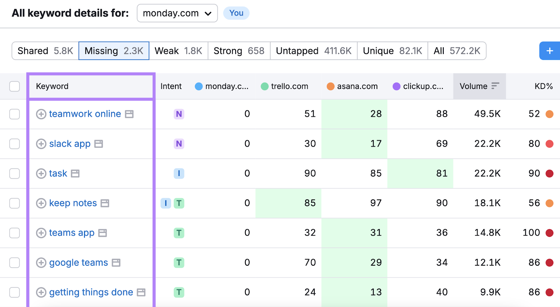Viewport: 560px width, 307px height.
Task: Click the N intent badge for slack app
Action: [179, 144]
